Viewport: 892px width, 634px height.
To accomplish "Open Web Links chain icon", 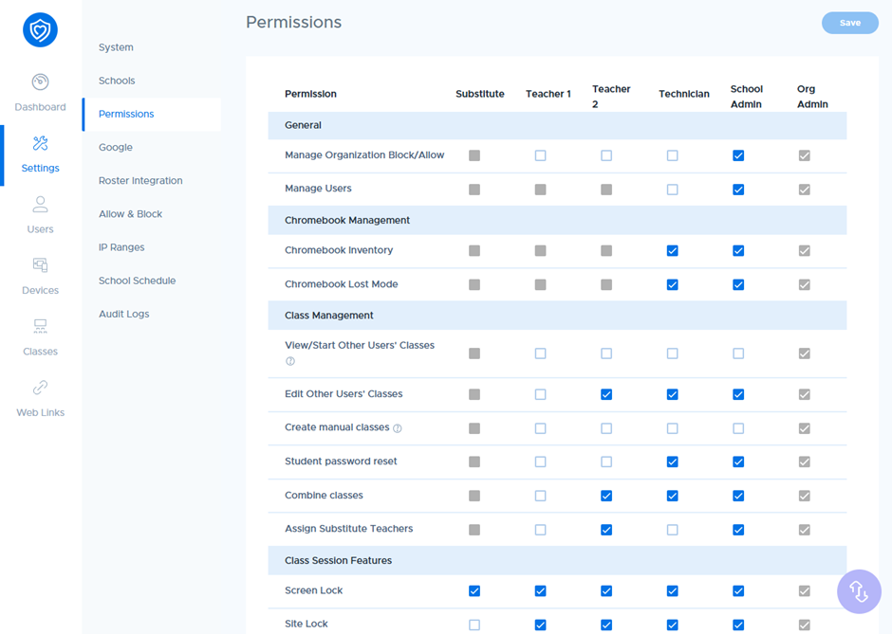I will tap(40, 389).
